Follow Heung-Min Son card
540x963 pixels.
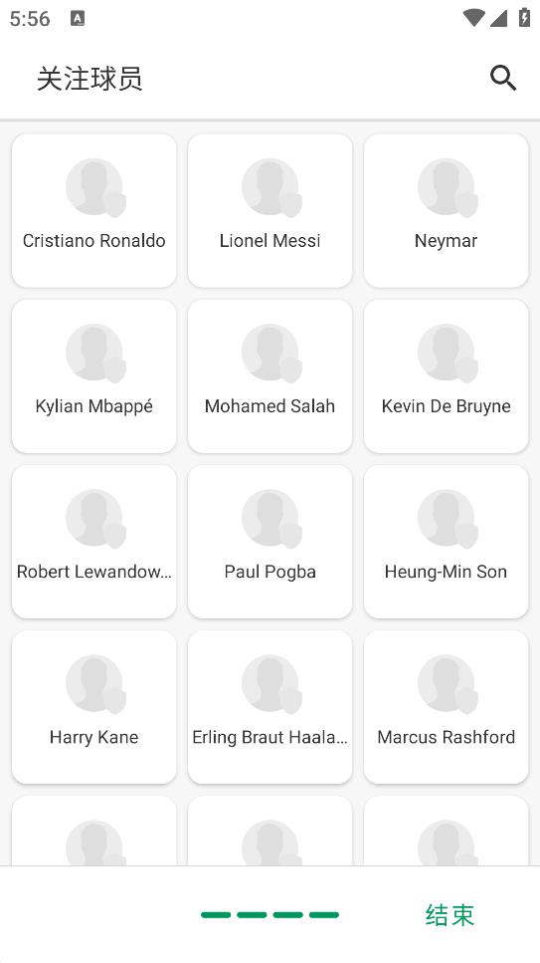[x=447, y=542]
